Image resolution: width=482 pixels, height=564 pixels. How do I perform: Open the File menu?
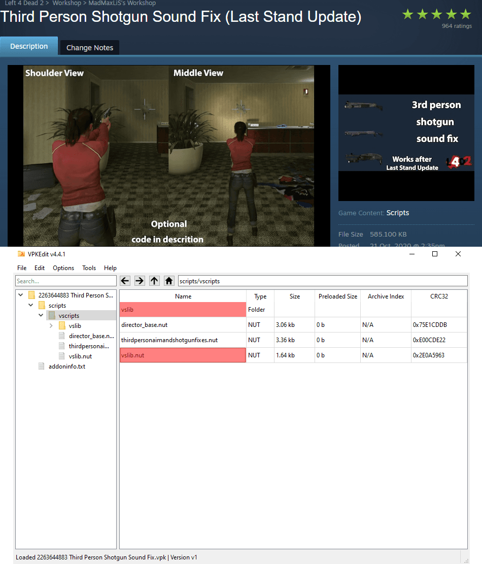coord(22,268)
